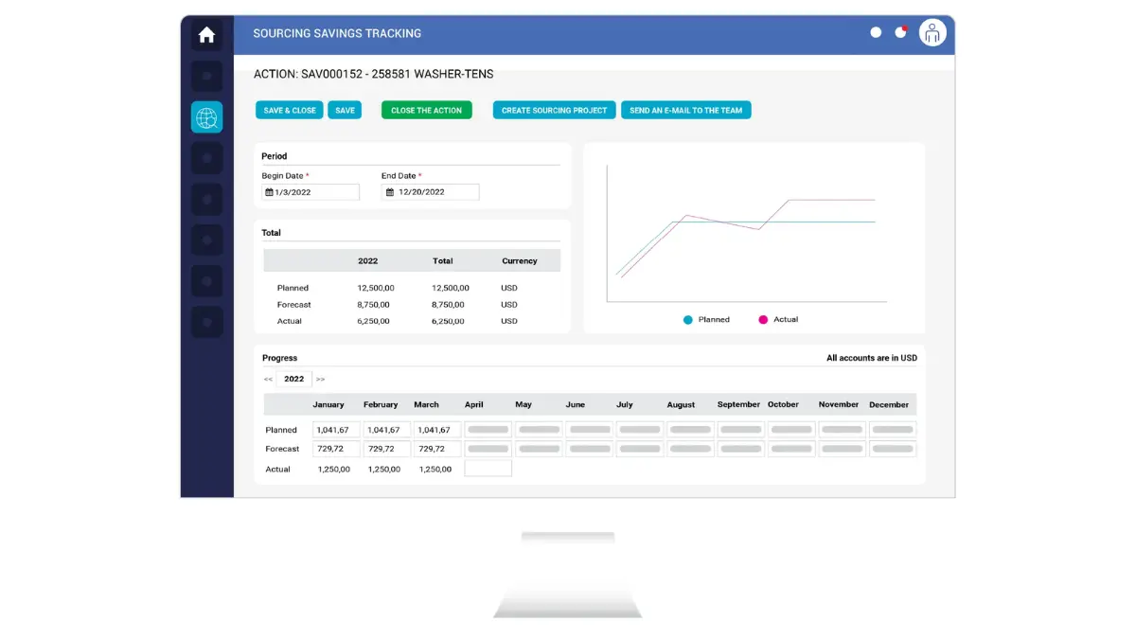
Task: Click the Planned legend color dot
Action: coord(688,320)
